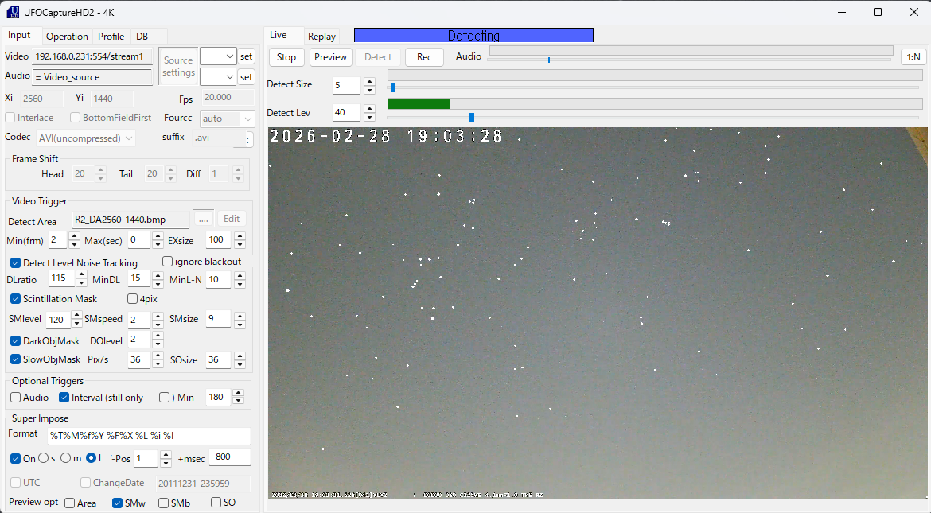Click the Rec button
Screen dimensions: 931x513
(x=424, y=57)
